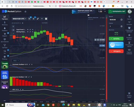
Task: Click the small gear next to UTC+3 time
Action: [23, 23]
